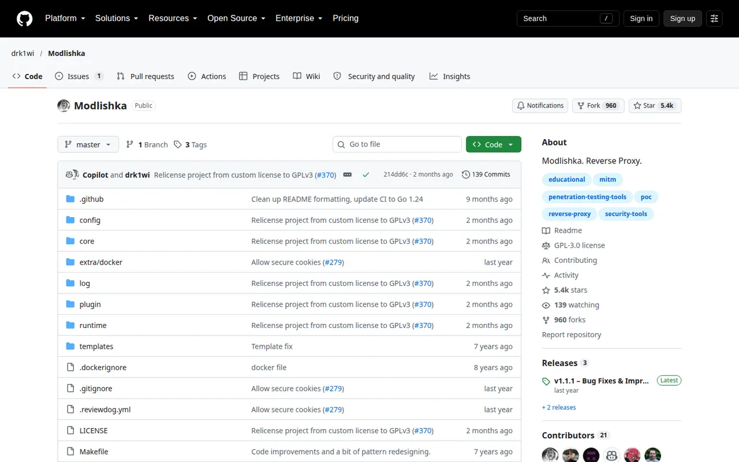Expand the Solutions menu
Image resolution: width=739 pixels, height=462 pixels.
(117, 18)
